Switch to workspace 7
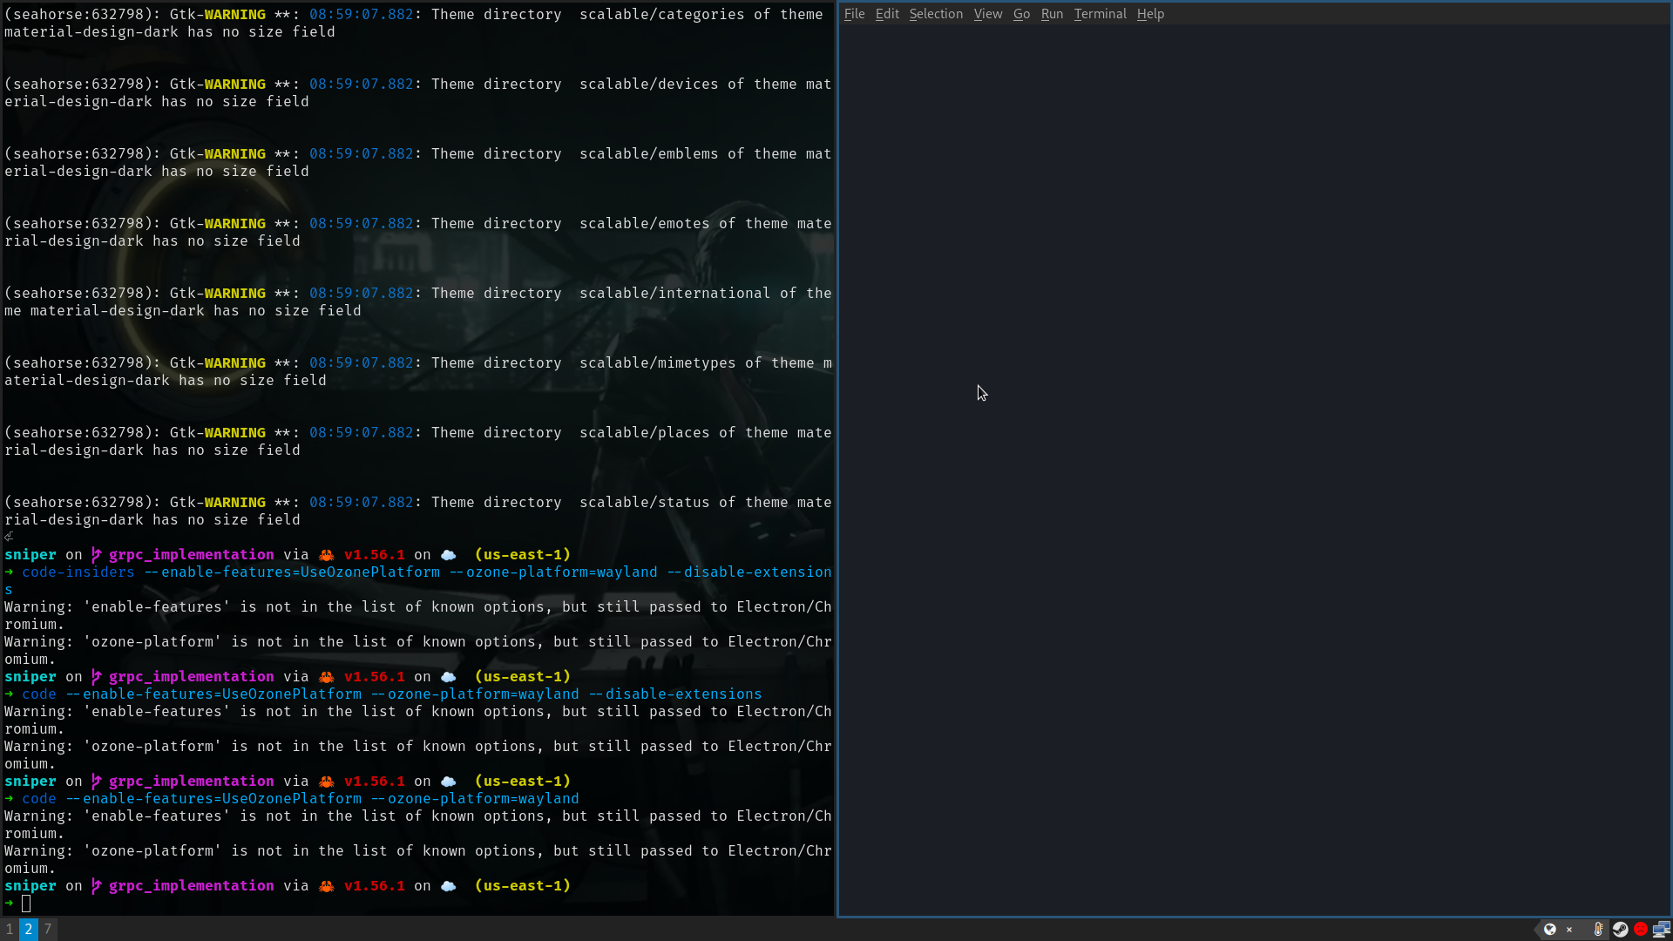The image size is (1673, 941). 48,929
